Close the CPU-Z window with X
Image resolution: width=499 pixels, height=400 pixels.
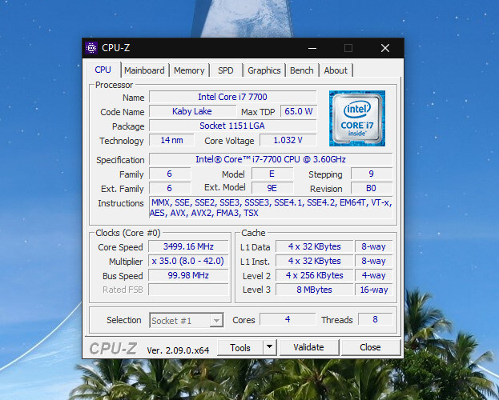click(385, 48)
